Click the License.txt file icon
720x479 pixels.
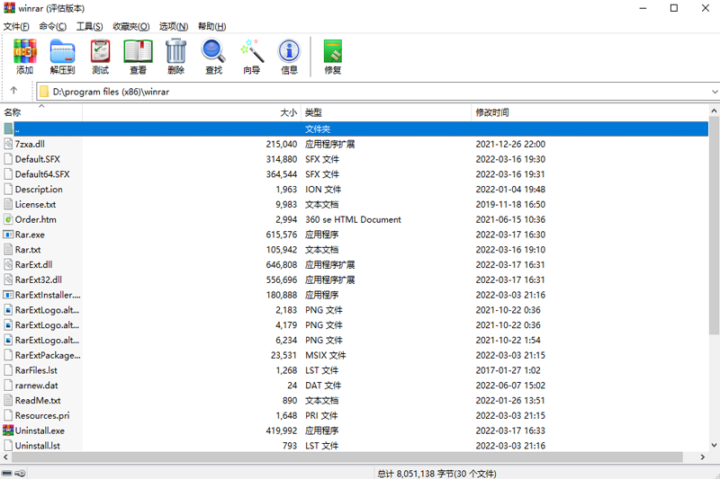8,204
